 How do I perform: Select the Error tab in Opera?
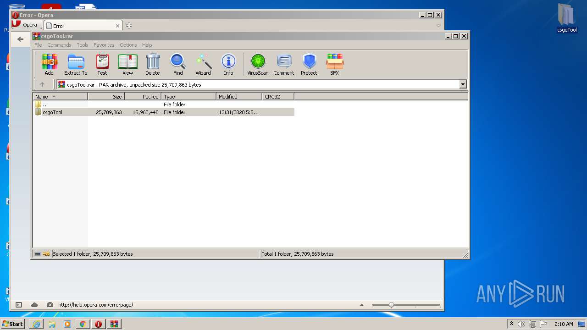point(83,26)
